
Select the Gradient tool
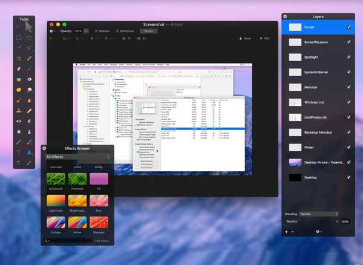coord(19,79)
